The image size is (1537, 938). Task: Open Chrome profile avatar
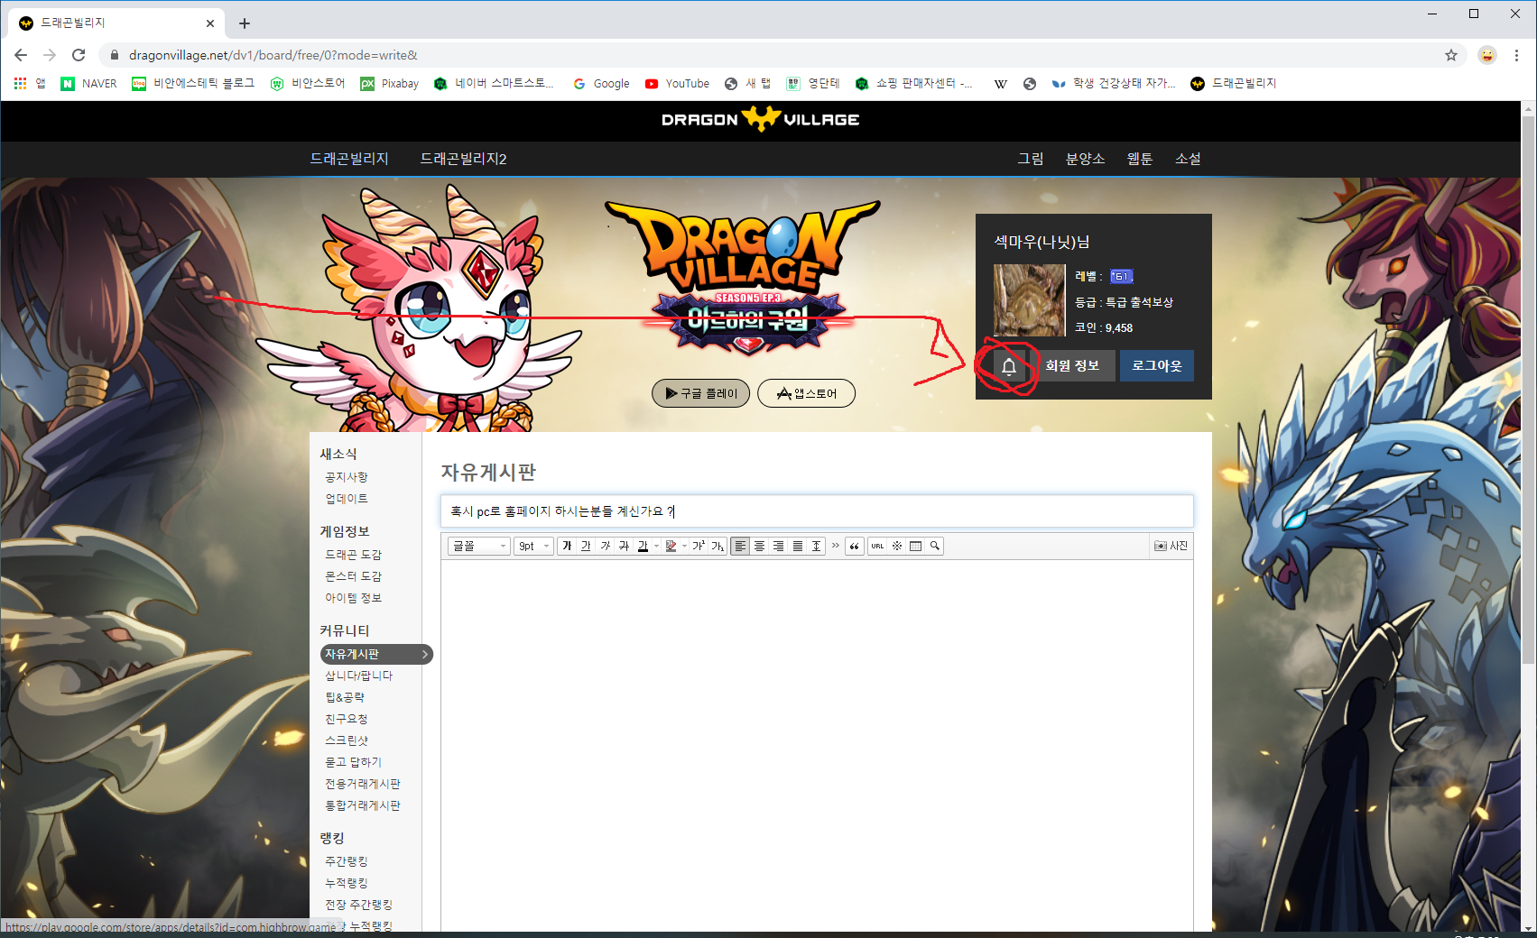[x=1487, y=55]
